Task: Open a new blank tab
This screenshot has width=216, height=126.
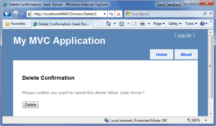Action: (x=97, y=24)
